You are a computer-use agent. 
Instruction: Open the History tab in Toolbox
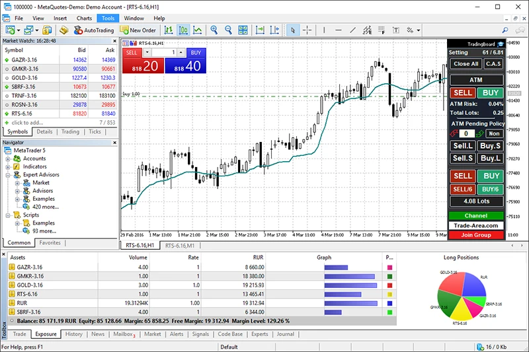pos(74,334)
